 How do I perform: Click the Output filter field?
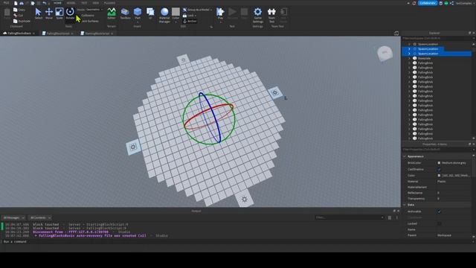[x=350, y=217]
